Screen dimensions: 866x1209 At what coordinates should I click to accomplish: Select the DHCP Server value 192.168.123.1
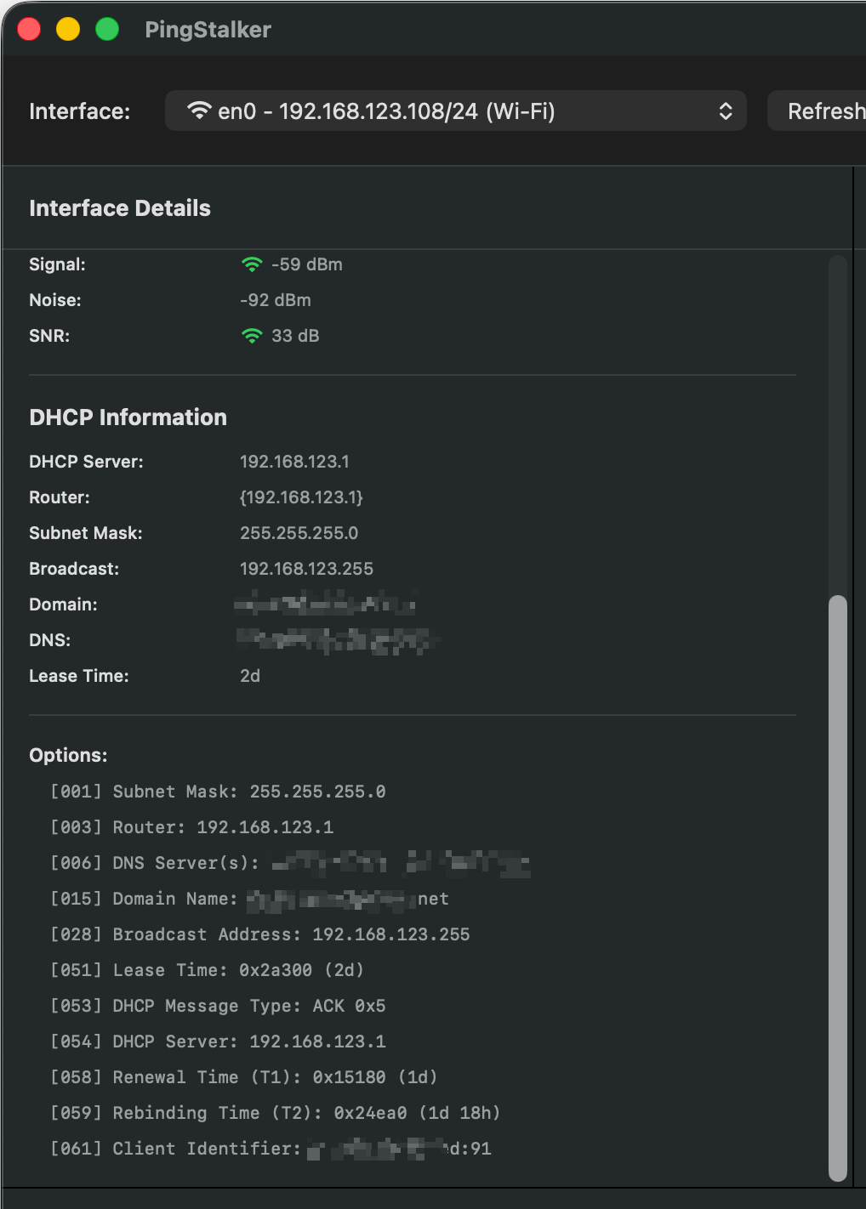tap(294, 462)
